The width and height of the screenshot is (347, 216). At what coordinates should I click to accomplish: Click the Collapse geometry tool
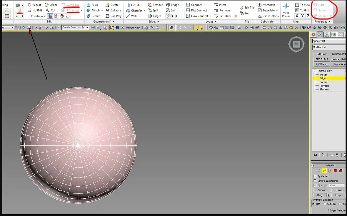point(114,10)
